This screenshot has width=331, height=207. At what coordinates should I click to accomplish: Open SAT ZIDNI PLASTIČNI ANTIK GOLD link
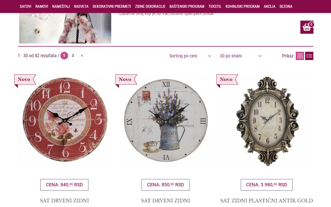266,201
